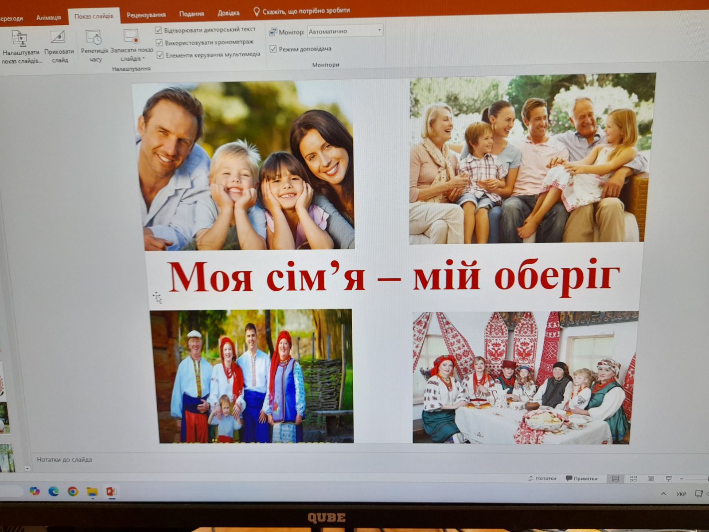The height and width of the screenshot is (532, 709).
Task: Open Google Chrome from the taskbar
Action: click(73, 491)
